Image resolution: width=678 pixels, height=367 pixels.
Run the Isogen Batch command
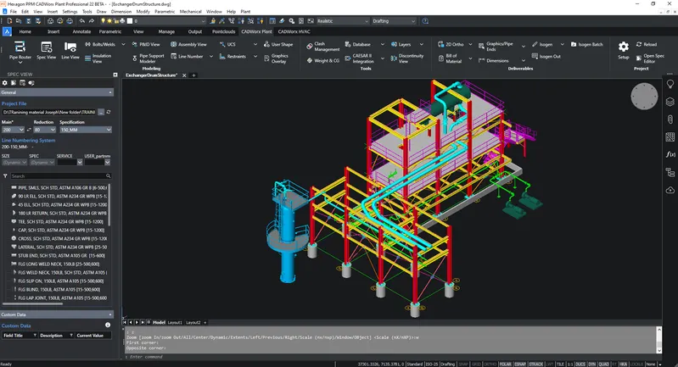pyautogui.click(x=588, y=44)
